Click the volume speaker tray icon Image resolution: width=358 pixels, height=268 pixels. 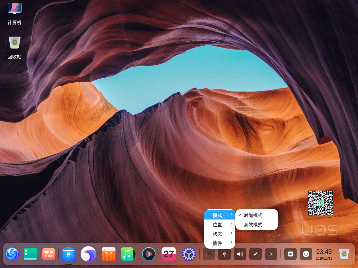(x=240, y=254)
